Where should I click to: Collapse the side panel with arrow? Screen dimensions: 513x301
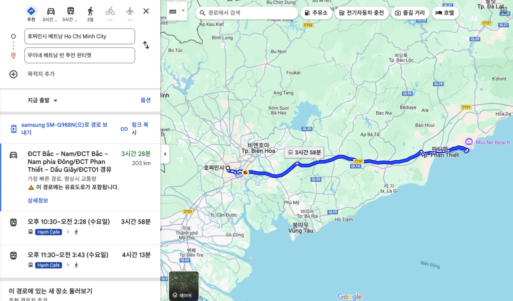click(x=165, y=154)
